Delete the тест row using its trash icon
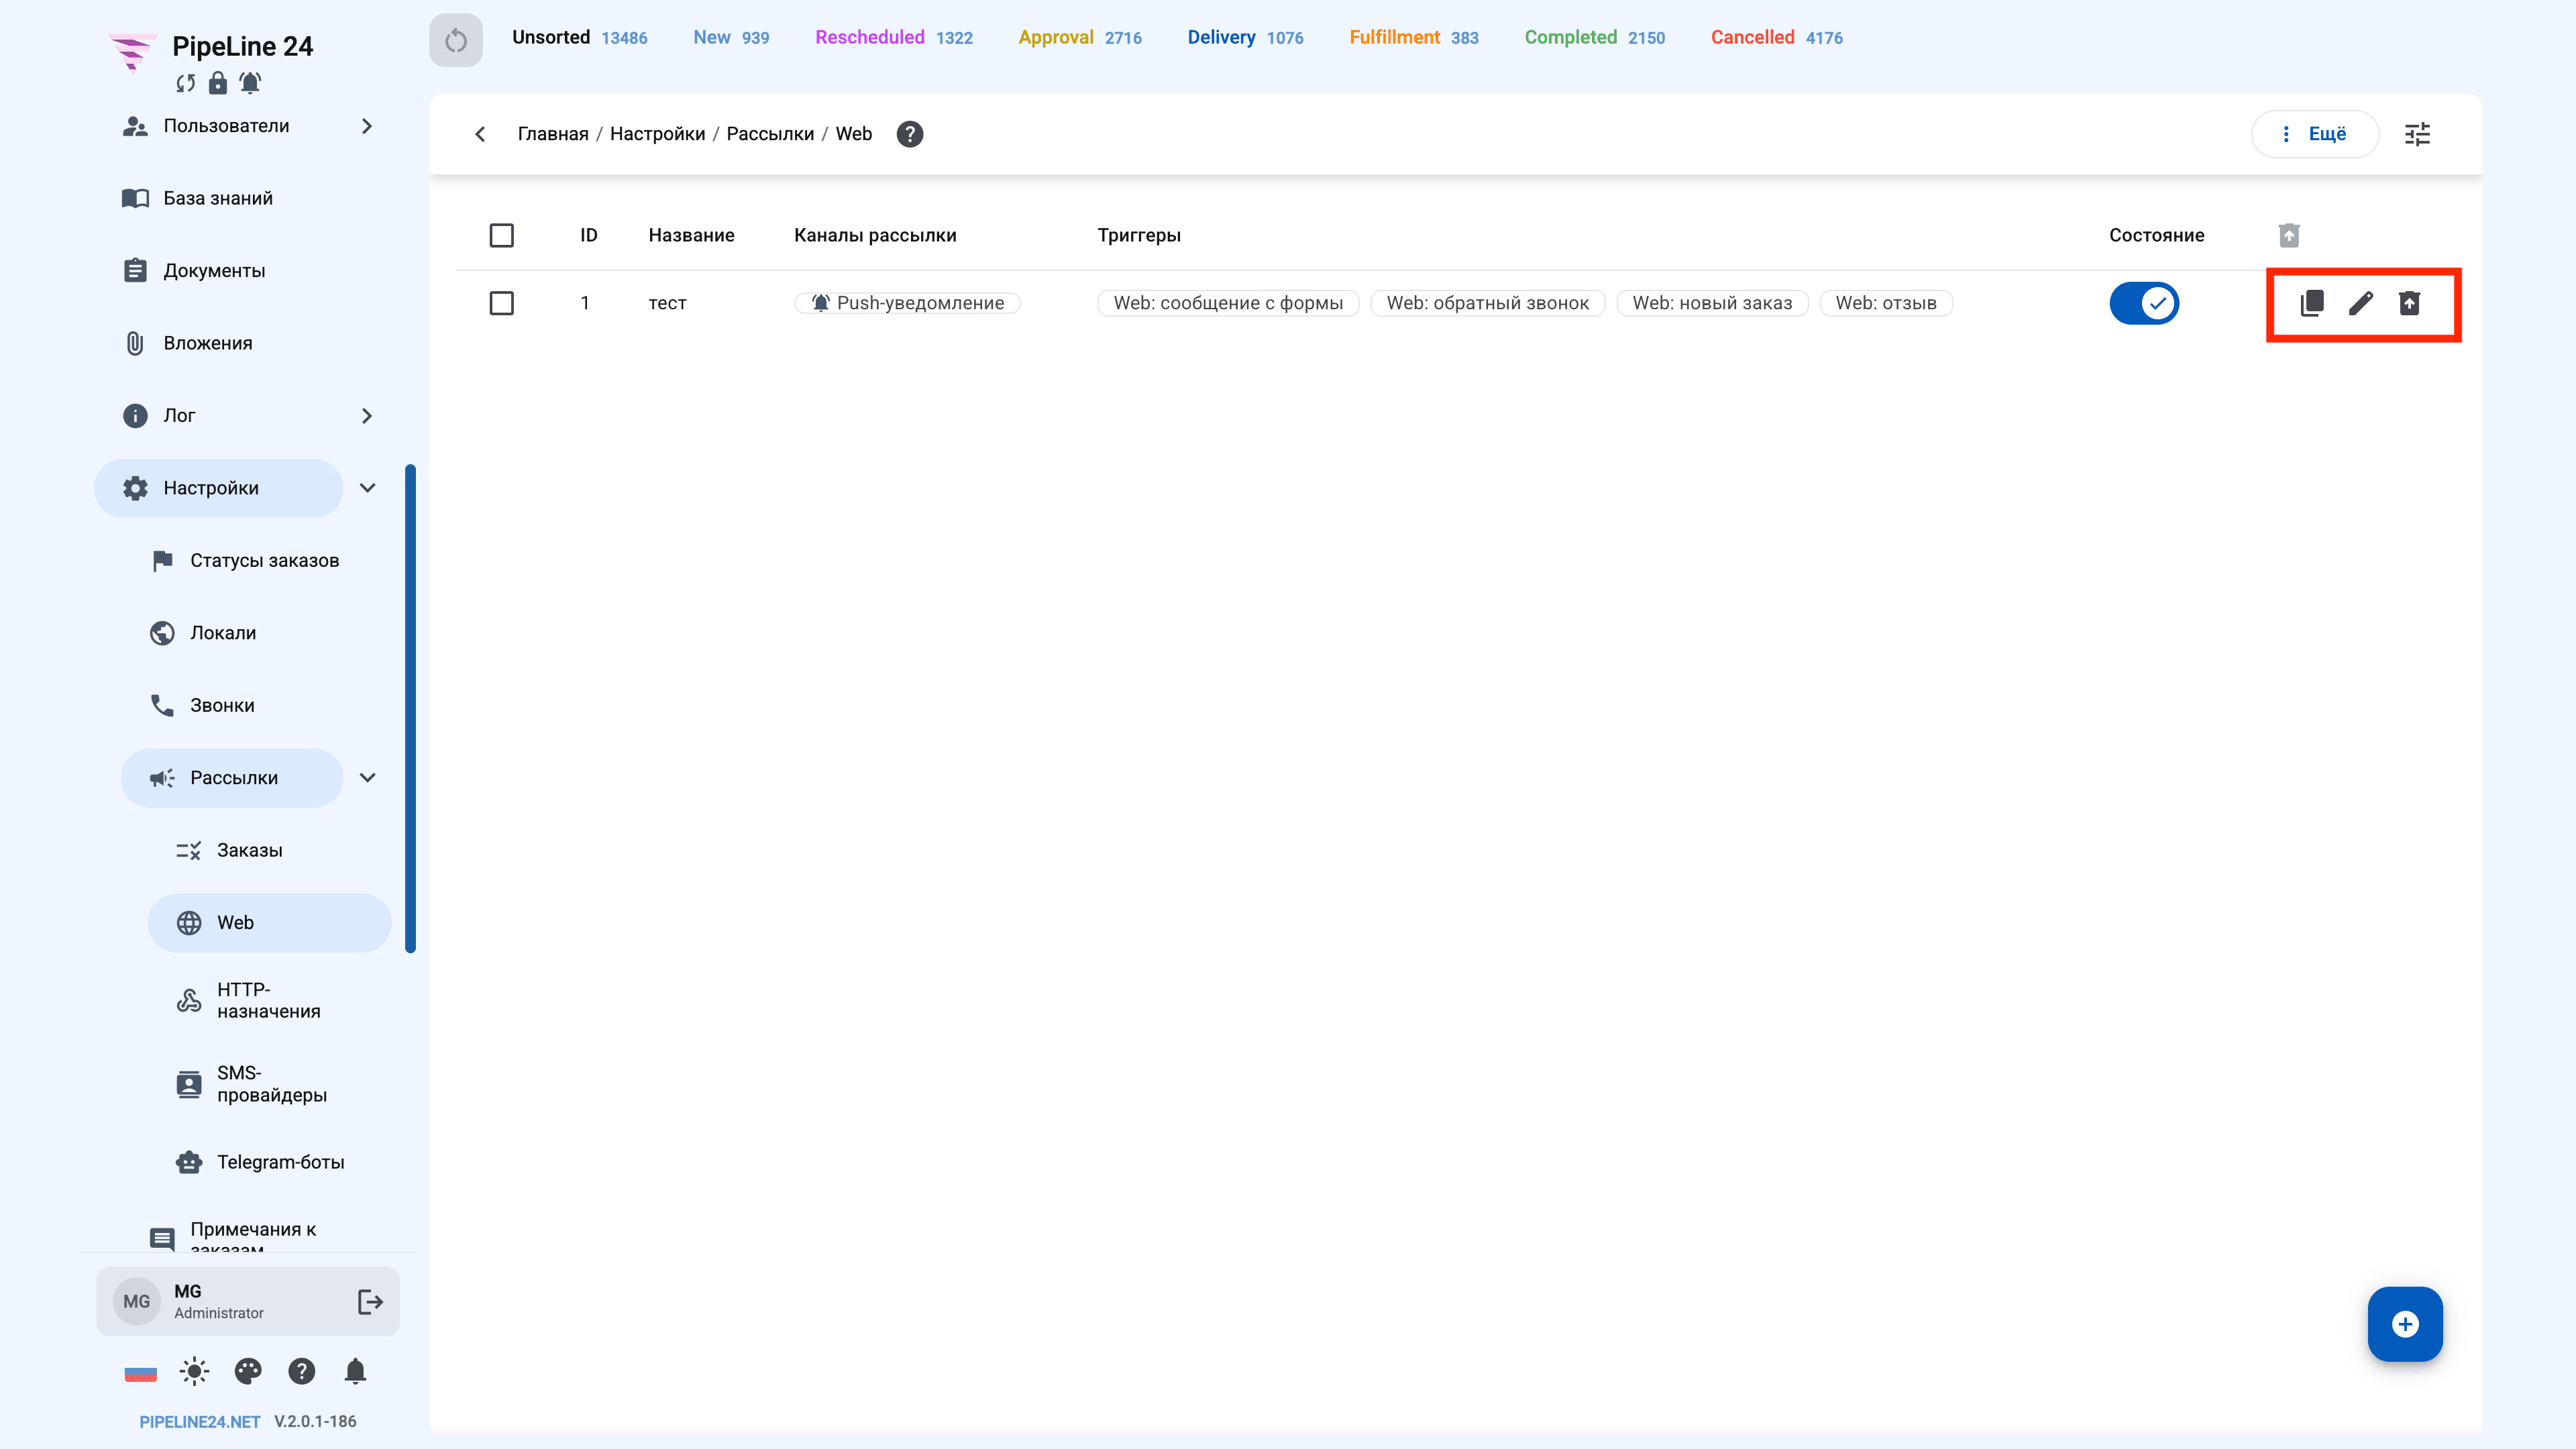Screen dimensions: 2576x1449 [2410, 303]
